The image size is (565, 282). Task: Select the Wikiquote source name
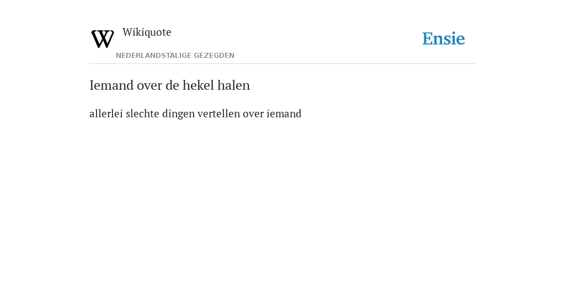pos(147,32)
